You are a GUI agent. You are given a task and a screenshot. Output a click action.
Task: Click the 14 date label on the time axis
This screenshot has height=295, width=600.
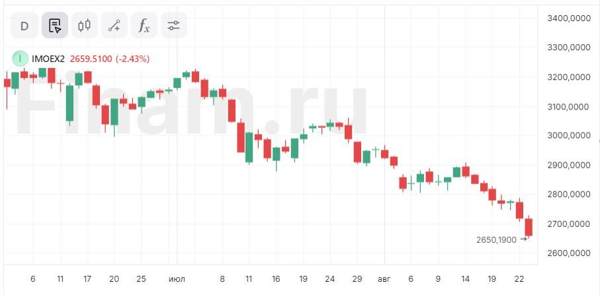click(x=465, y=279)
